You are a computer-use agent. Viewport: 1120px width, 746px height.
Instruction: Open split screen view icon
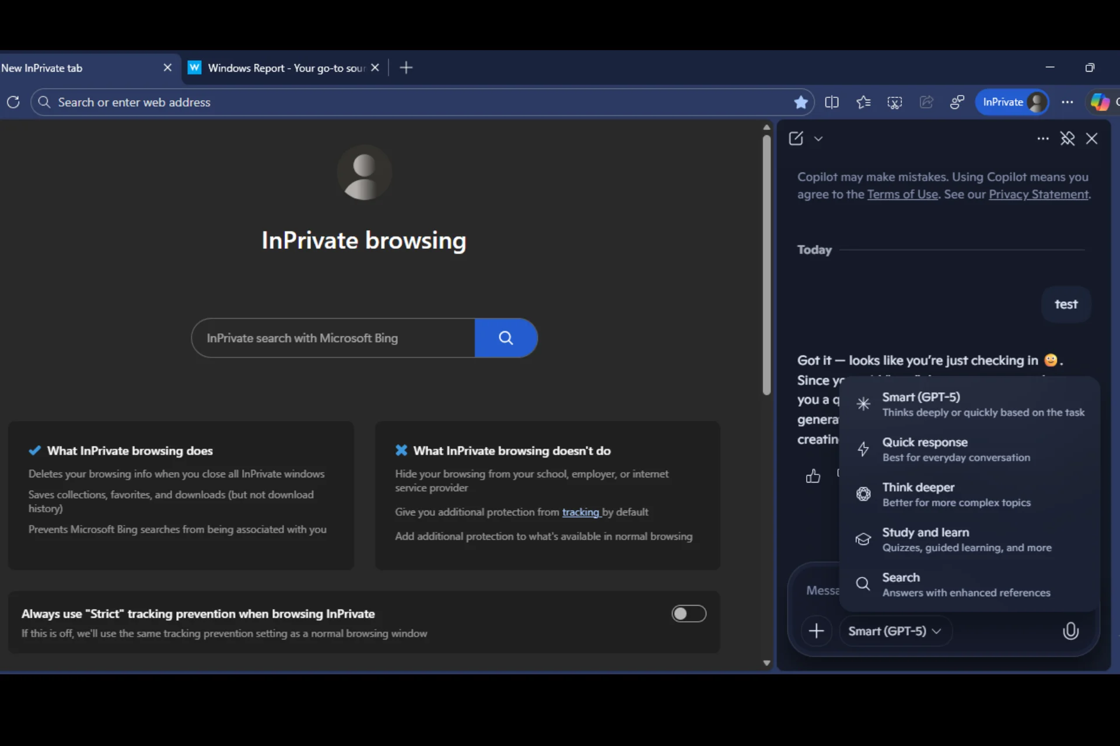[x=832, y=103]
